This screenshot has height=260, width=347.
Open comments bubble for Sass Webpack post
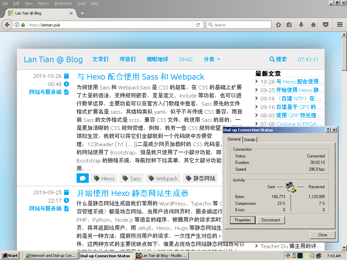click(83, 178)
